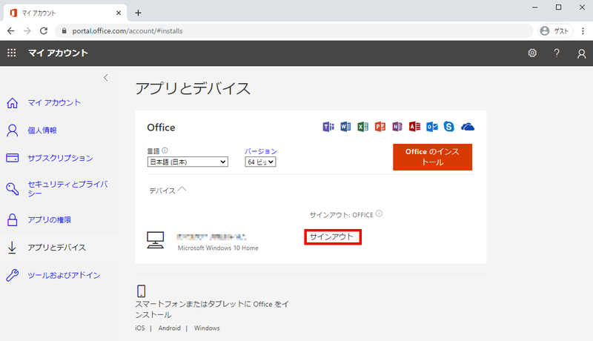
Task: Click the サインアウト link for the device
Action: [x=332, y=237]
